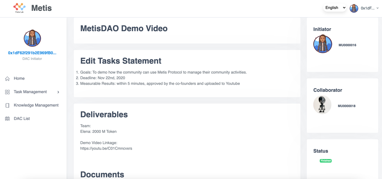Image resolution: width=382 pixels, height=179 pixels.
Task: Click initiator ID MU0000016
Action: [347, 45]
